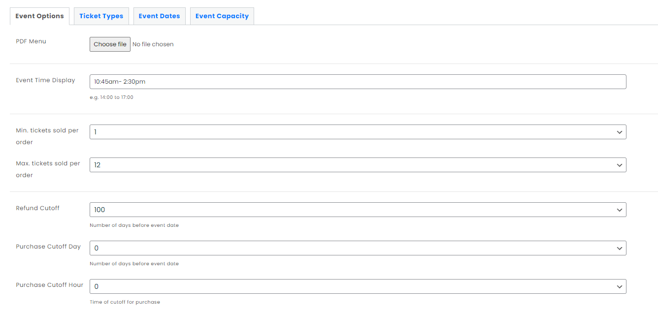
Task: Switch to the Ticket Types tab
Action: (101, 16)
